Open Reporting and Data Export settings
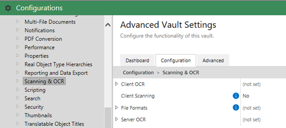The width and height of the screenshot is (286, 128). [x=56, y=73]
